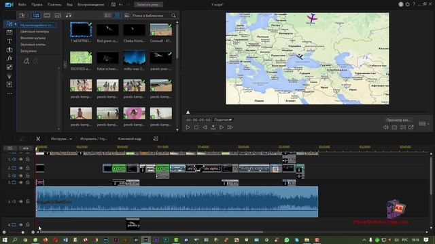The image size is (435, 244).
Task: Open the preferences gear icon
Action: point(407,5)
